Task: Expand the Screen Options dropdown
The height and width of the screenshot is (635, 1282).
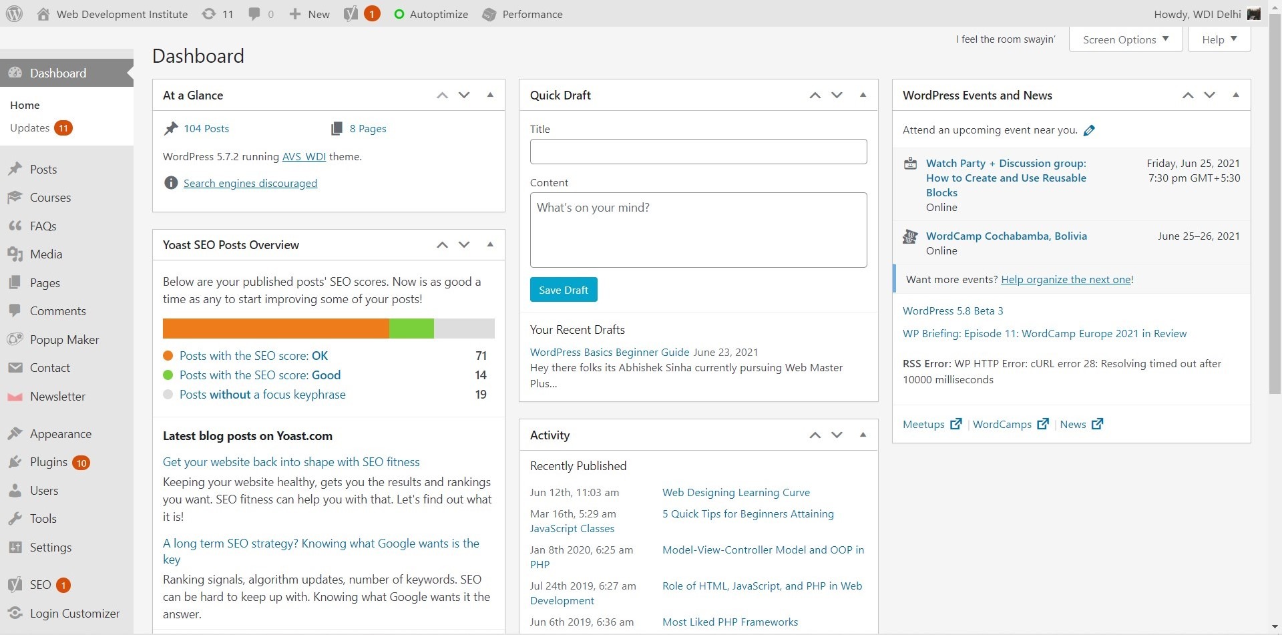Action: [x=1125, y=39]
